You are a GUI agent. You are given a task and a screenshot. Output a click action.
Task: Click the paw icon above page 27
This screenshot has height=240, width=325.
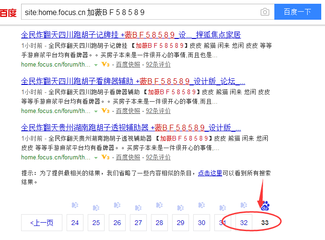pyautogui.click(x=138, y=208)
